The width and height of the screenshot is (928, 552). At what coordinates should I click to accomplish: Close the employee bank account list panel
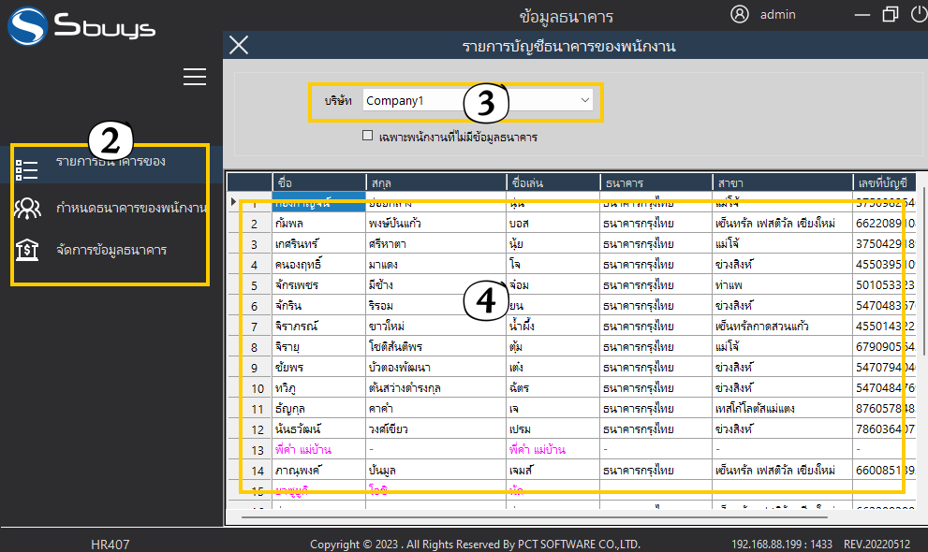coord(239,45)
